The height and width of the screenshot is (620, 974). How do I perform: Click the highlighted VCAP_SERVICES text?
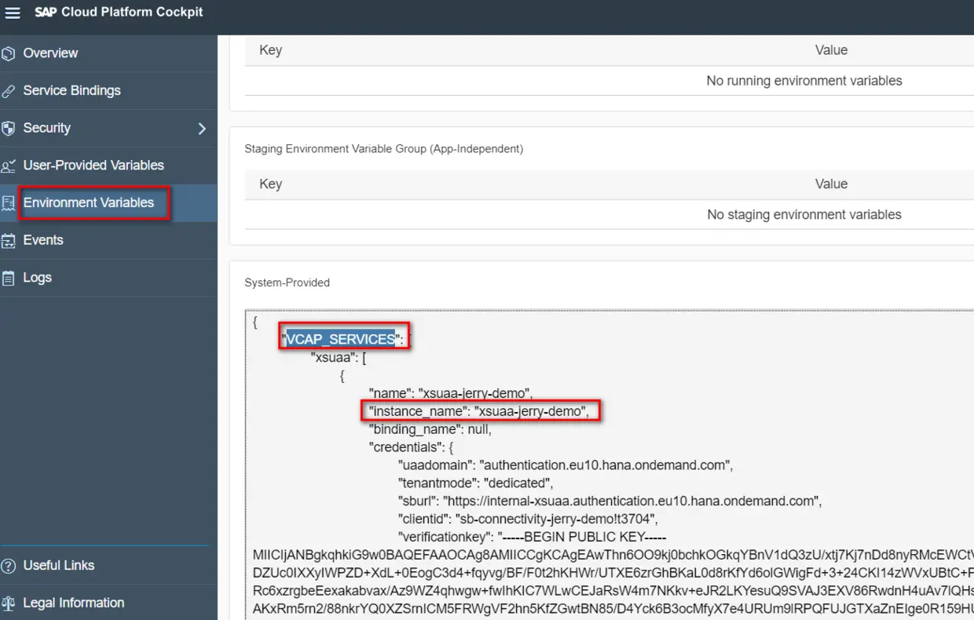[340, 339]
